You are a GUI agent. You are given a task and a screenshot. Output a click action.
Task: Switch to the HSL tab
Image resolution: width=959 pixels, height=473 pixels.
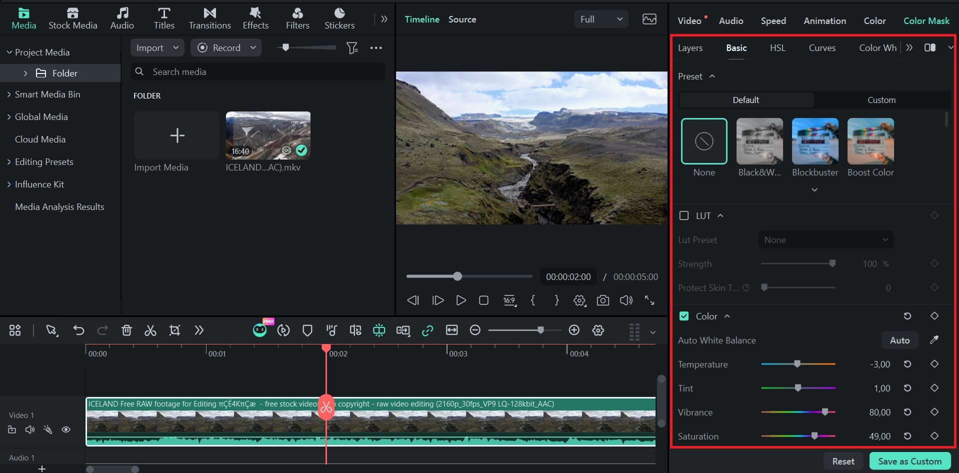point(777,47)
